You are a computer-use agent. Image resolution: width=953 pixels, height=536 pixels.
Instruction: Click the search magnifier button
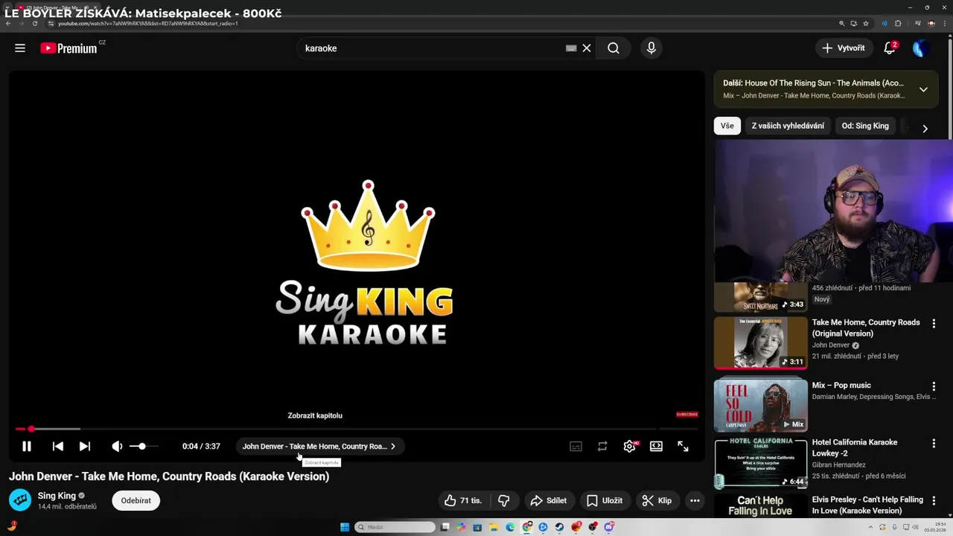613,48
